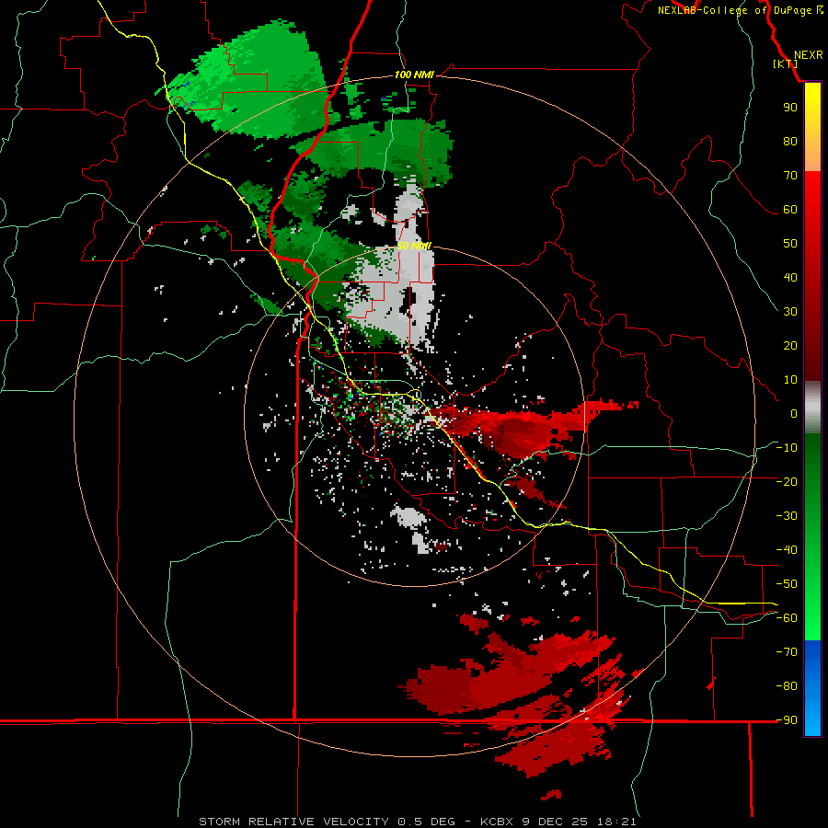828x828 pixels.
Task: Click the 50 value on the velocity scale
Action: point(790,244)
